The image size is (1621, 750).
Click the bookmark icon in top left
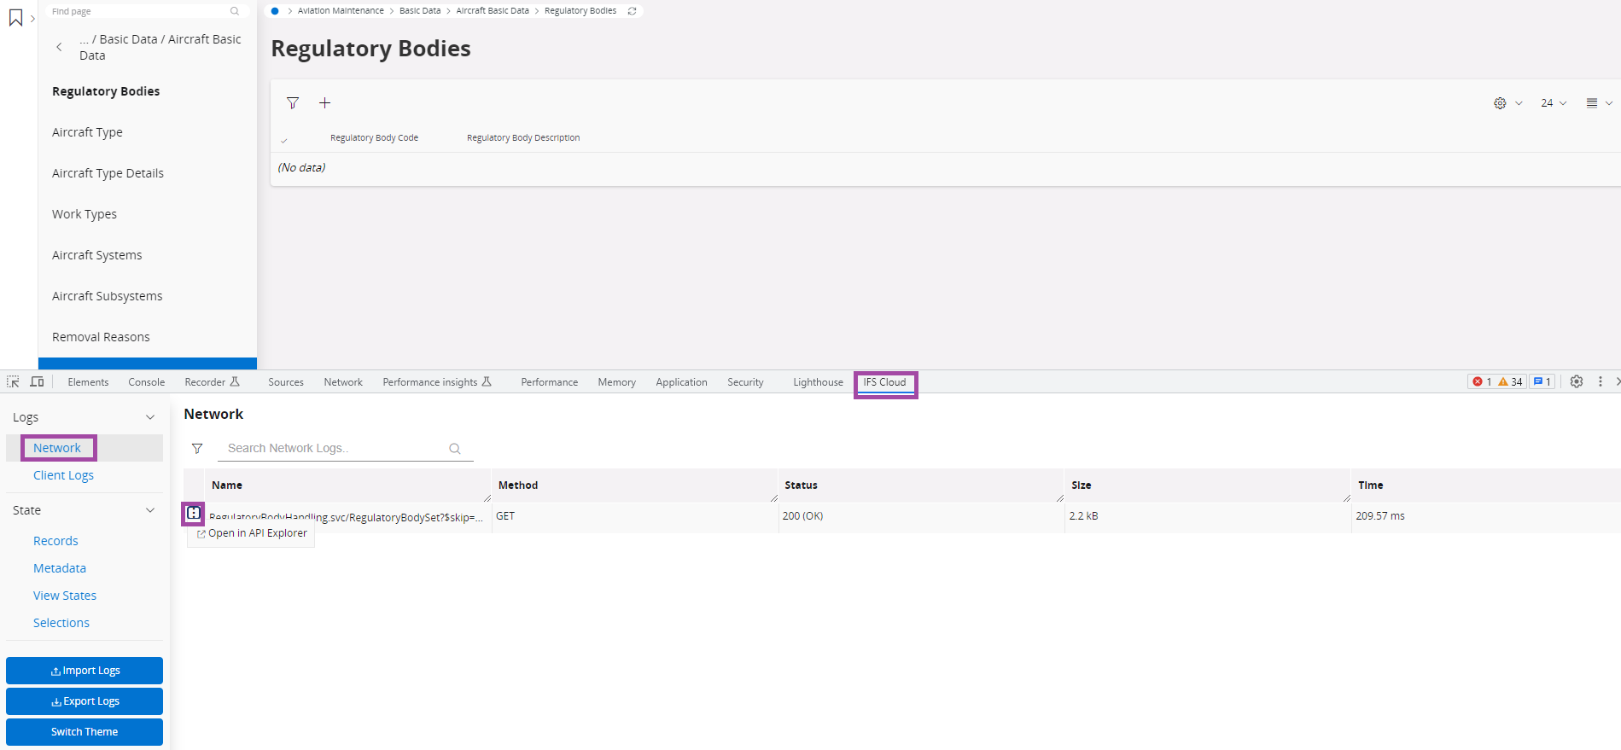coord(15,18)
